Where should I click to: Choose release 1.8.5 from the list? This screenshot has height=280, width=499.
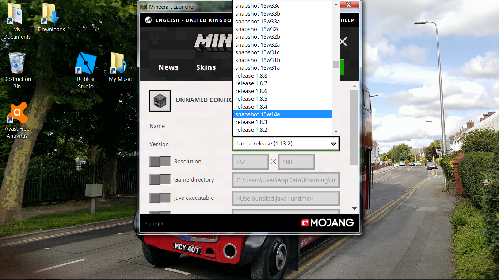pyautogui.click(x=282, y=99)
